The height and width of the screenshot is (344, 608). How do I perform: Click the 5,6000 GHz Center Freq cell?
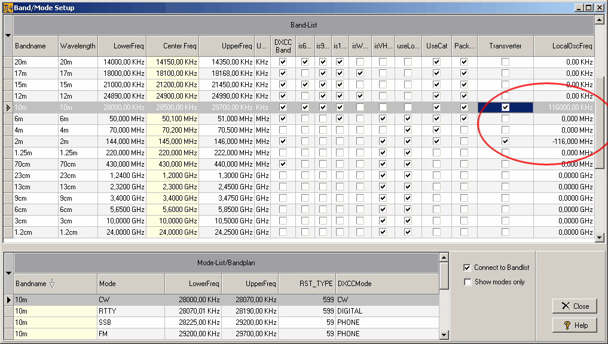coord(173,209)
